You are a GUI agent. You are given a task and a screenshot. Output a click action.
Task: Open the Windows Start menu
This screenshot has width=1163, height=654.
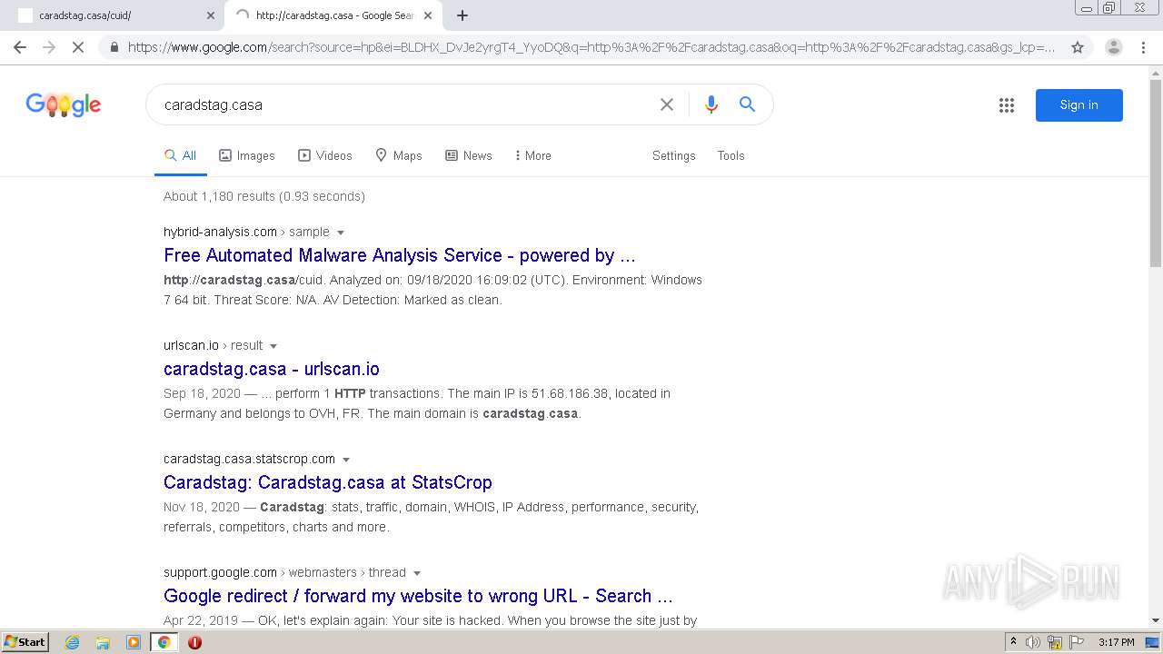click(25, 642)
